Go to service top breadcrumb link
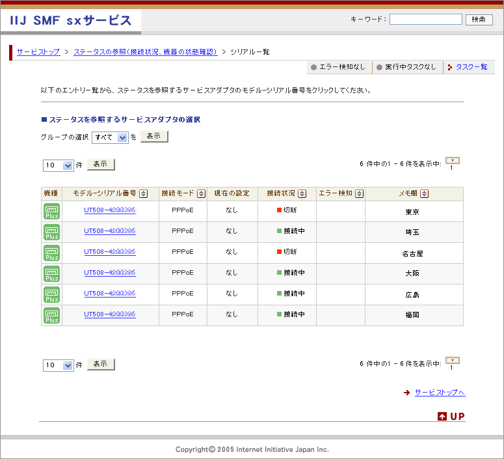Viewport: 504px width, 459px height. (38, 51)
